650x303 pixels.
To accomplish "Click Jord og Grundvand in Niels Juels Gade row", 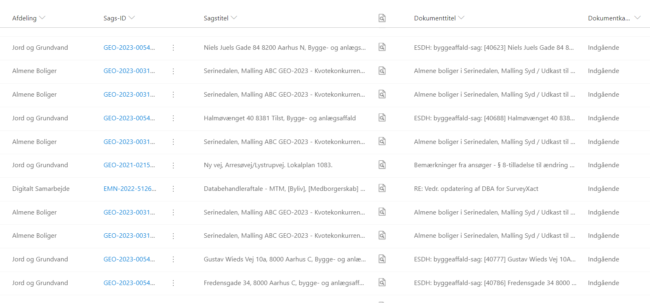I will 40,48.
